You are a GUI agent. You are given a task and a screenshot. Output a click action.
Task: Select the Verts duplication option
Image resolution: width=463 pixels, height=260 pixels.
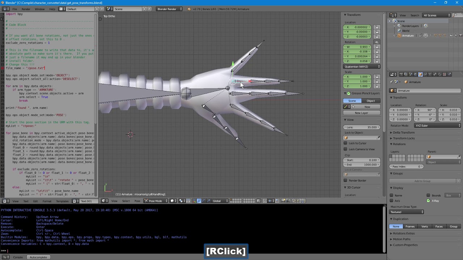click(x=425, y=226)
